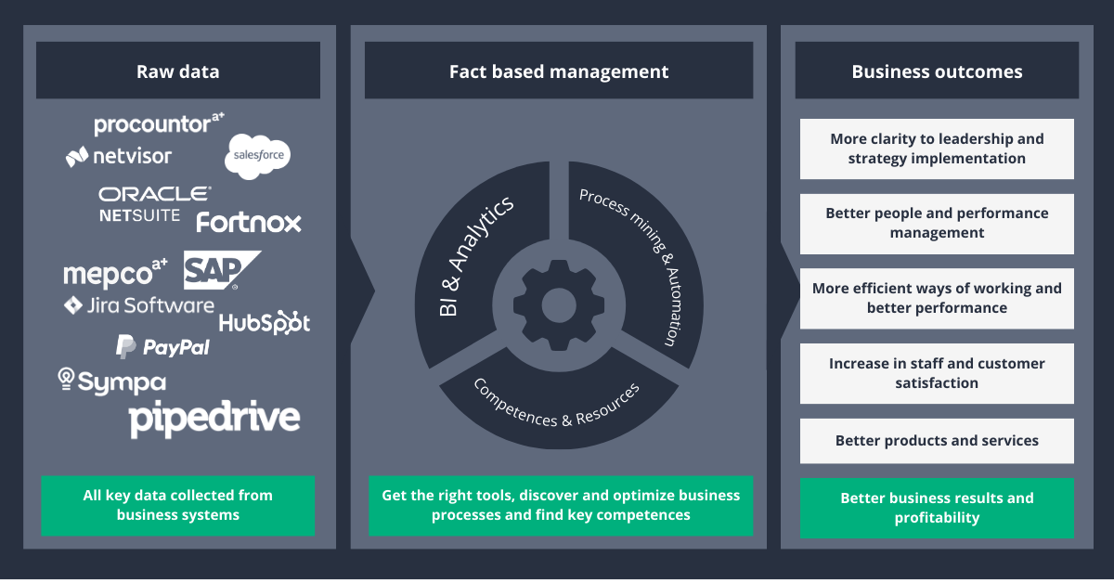Select the Fact based management header
This screenshot has width=1114, height=582.
point(559,71)
